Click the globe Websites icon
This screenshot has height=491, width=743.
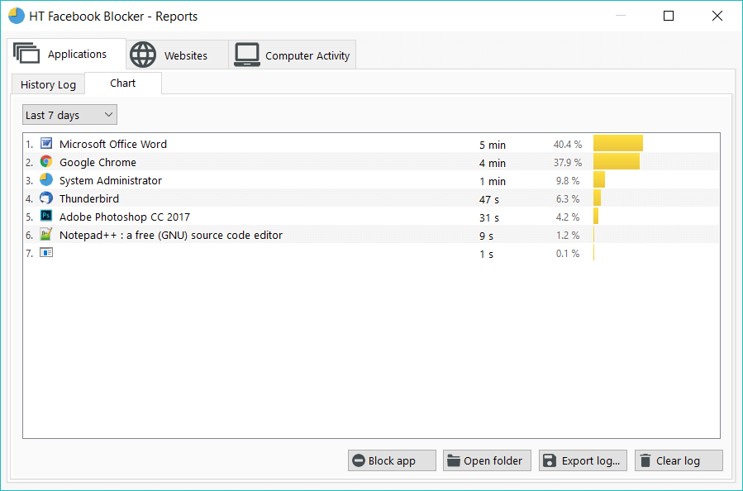(143, 55)
